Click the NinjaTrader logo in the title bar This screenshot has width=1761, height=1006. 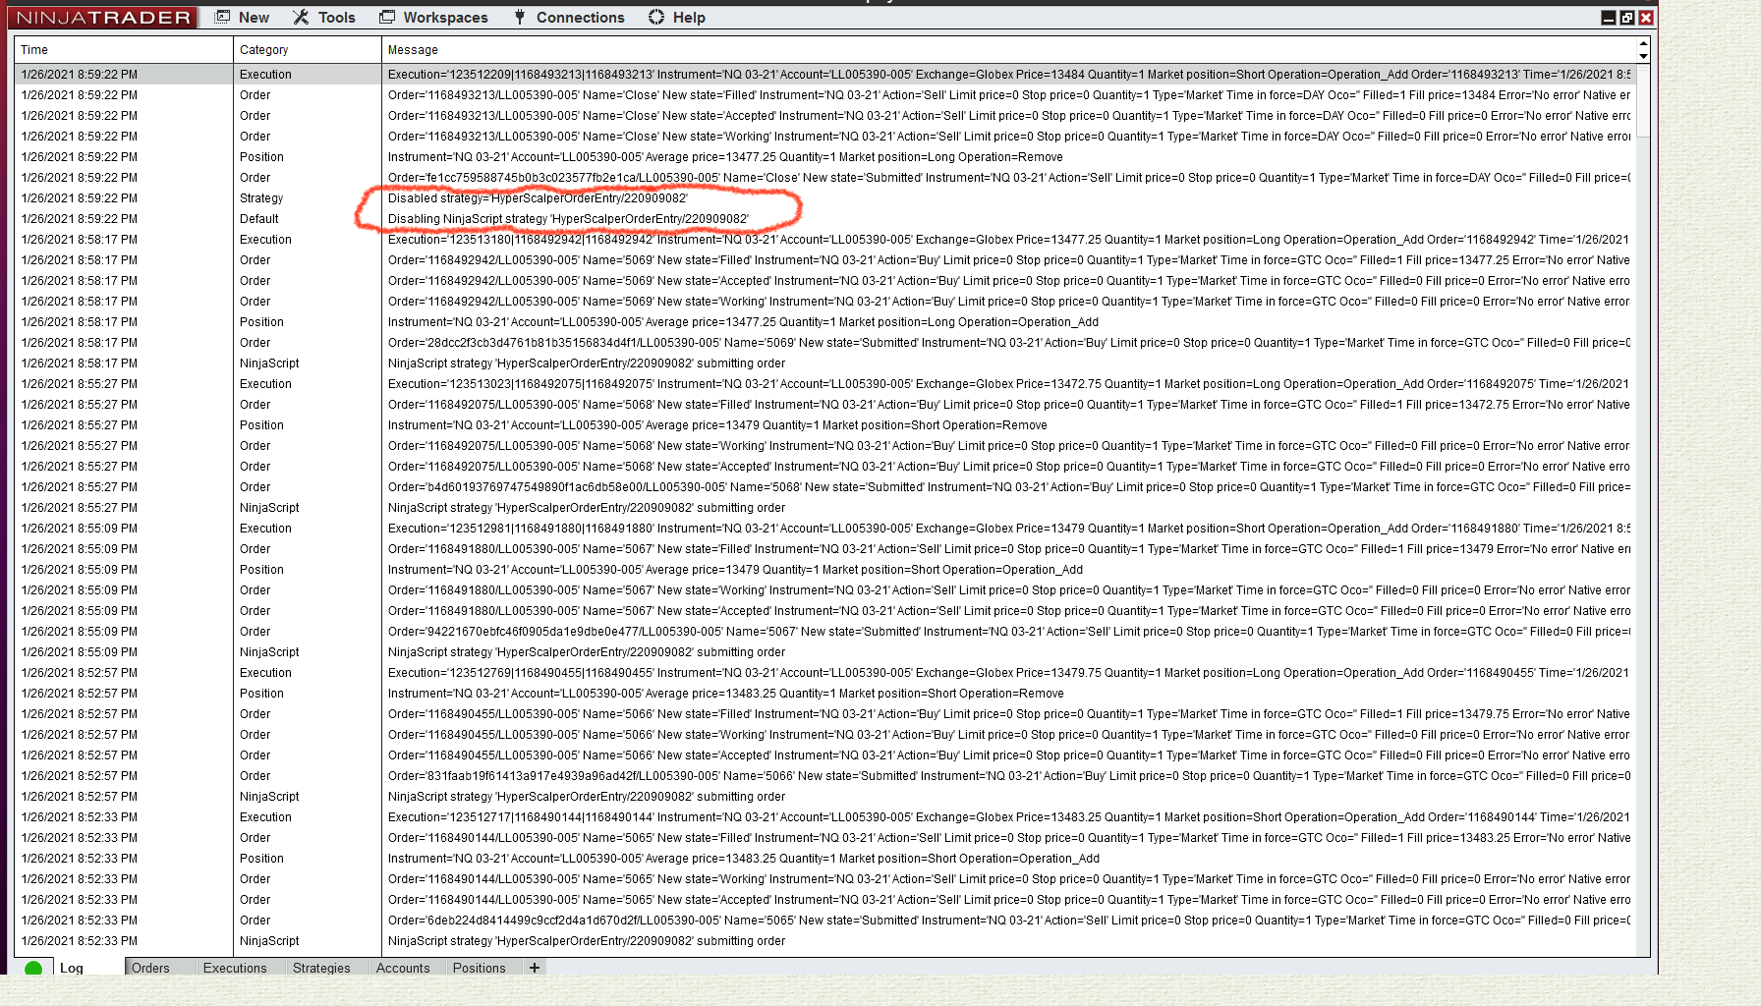tap(103, 18)
